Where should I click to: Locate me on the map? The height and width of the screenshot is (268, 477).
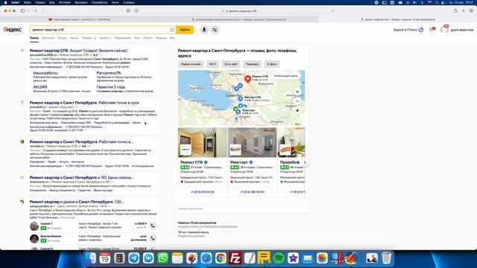[x=297, y=111]
